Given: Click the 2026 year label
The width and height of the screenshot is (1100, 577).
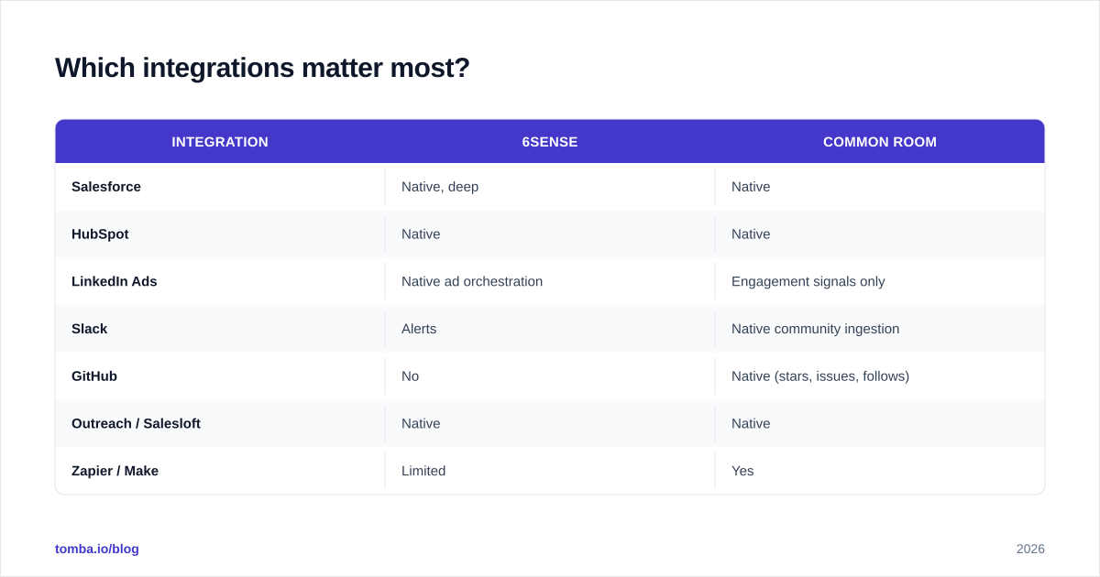Looking at the screenshot, I should 1030,549.
